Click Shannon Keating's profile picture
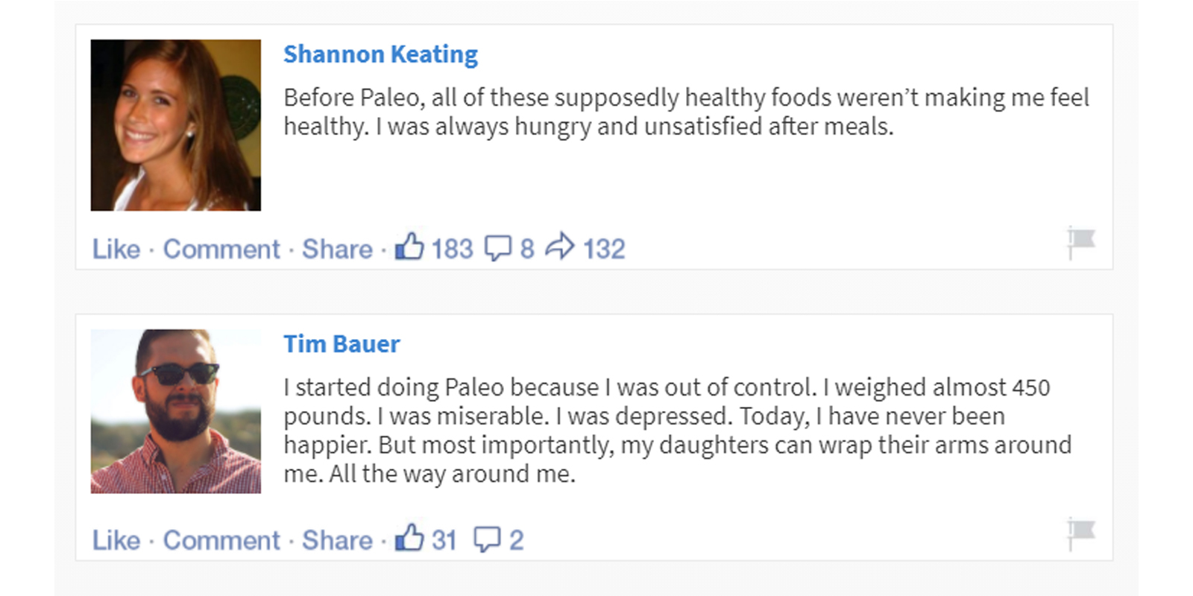The image size is (1193, 596). coord(176,124)
